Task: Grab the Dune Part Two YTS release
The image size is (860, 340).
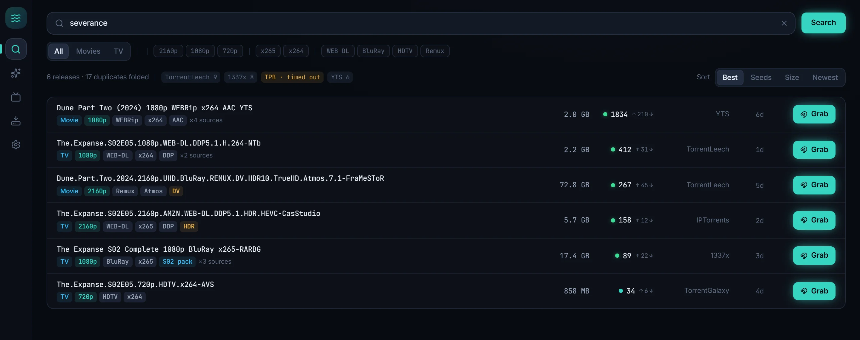Action: coord(814,114)
